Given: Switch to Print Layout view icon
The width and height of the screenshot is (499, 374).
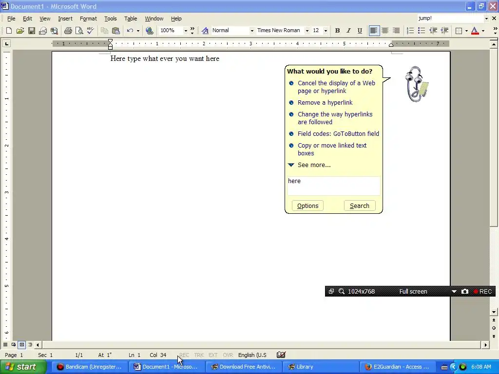Looking at the screenshot, I should (x=22, y=345).
